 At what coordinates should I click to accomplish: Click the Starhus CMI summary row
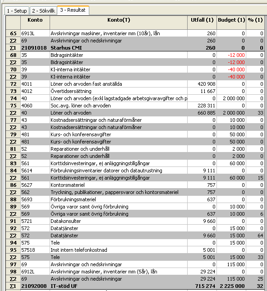tap(135, 48)
